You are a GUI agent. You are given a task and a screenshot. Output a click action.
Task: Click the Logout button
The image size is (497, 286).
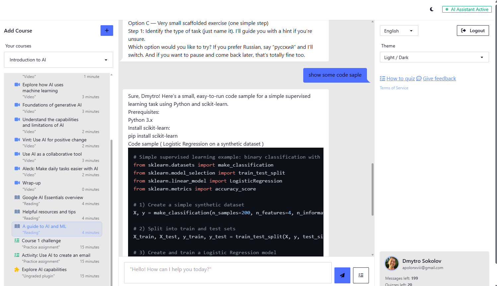472,31
